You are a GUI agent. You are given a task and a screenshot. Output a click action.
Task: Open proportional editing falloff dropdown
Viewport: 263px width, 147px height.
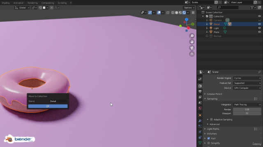[x=57, y=8]
